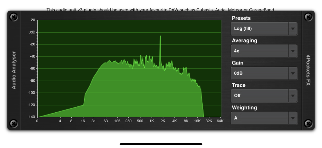
Task: Click the Averaging label
Action: [x=244, y=40]
